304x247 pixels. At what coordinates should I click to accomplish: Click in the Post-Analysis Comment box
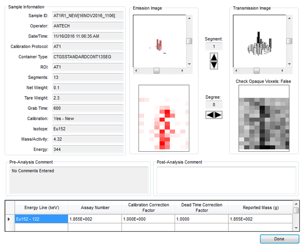(x=226, y=180)
